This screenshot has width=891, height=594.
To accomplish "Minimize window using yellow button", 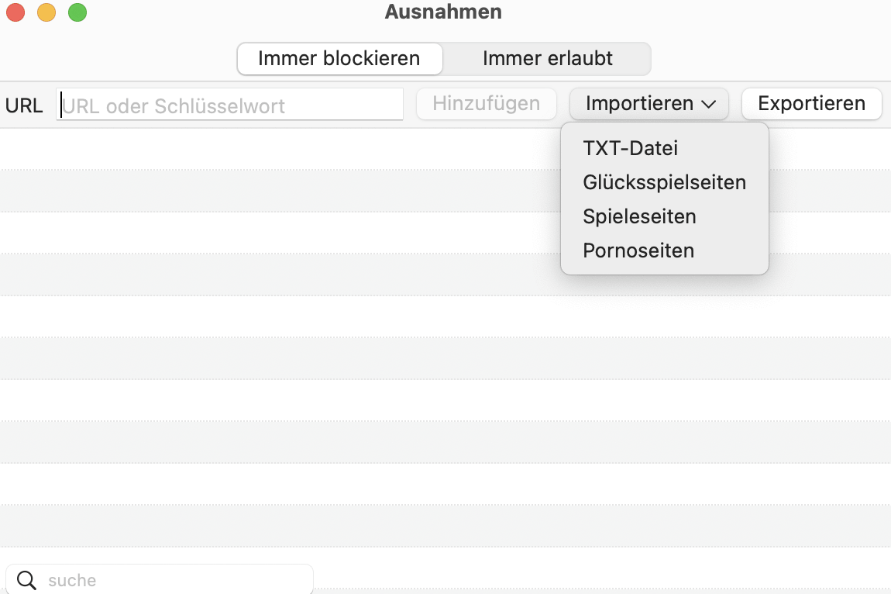I will (x=46, y=12).
